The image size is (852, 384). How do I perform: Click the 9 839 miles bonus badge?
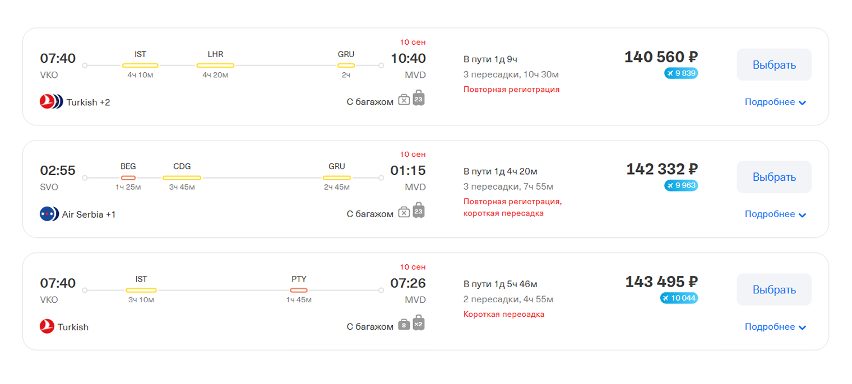[681, 73]
